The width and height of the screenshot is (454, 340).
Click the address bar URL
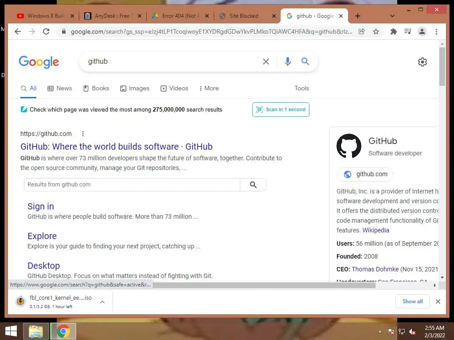[211, 31]
